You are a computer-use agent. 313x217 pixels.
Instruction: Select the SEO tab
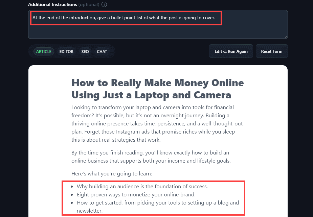tap(85, 51)
